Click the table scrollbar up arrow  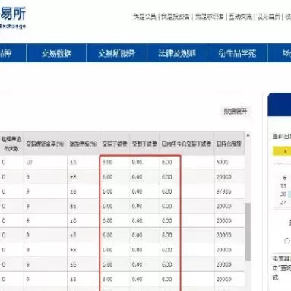click(248, 136)
